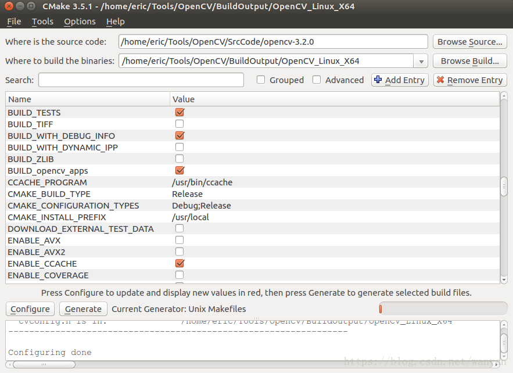The height and width of the screenshot is (373, 513).
Task: Enable the ENABLE_AVX2 checkbox
Action: point(180,252)
